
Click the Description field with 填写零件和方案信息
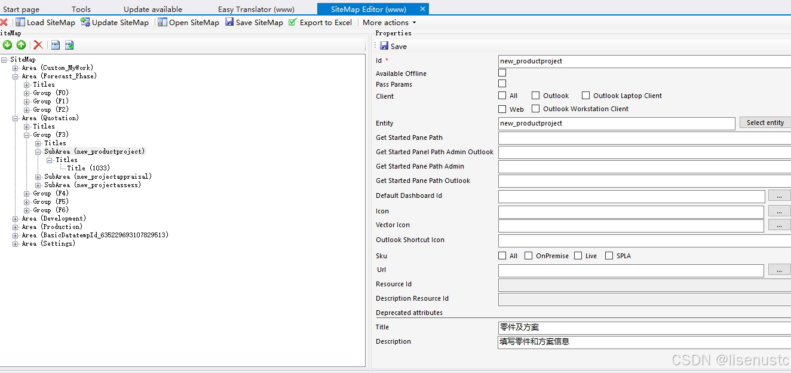[644, 342]
